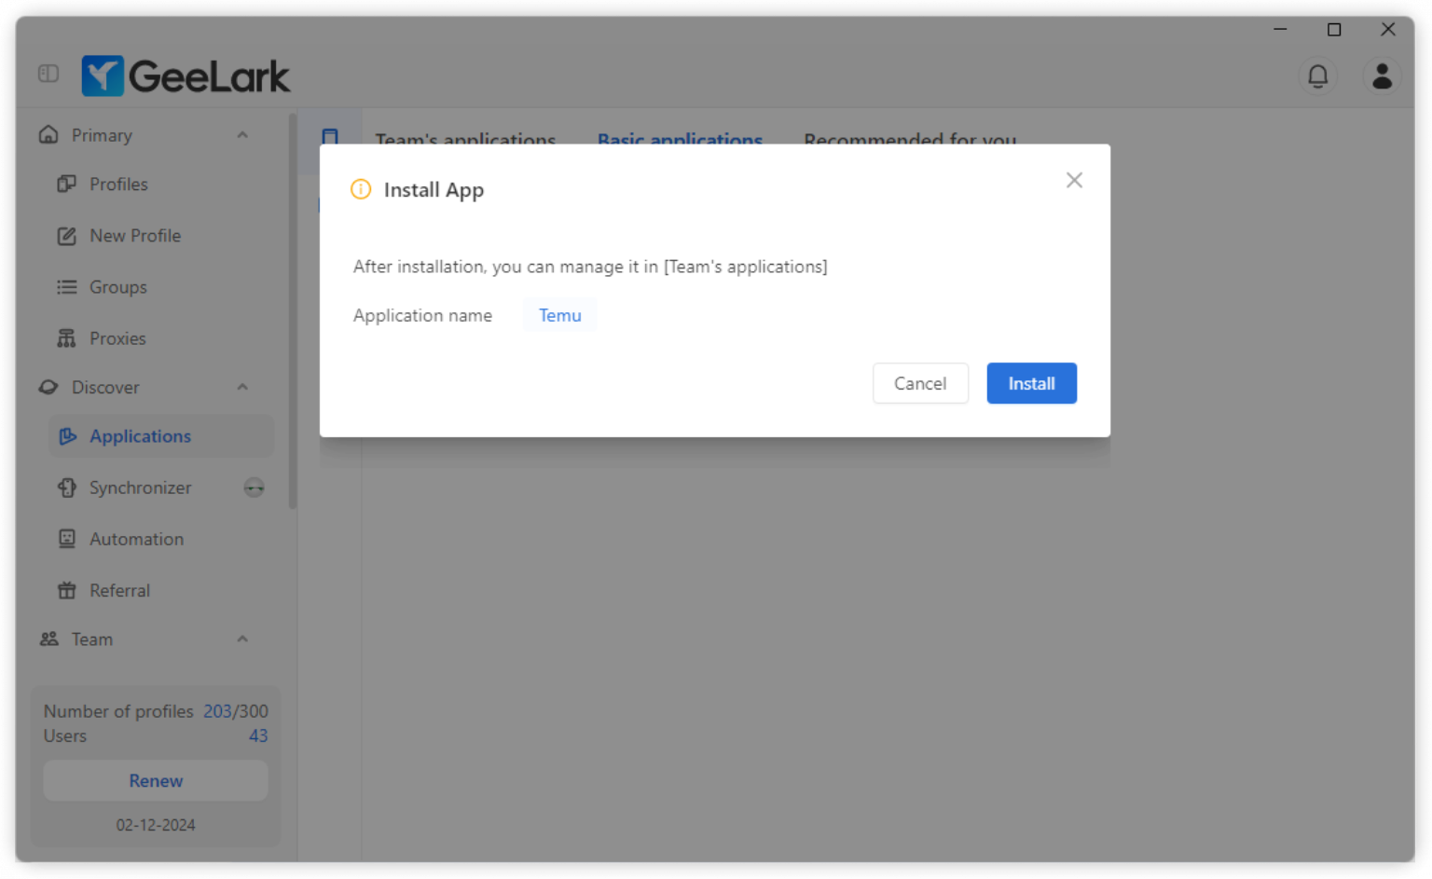1432x879 pixels.
Task: Click the Applications icon
Action: [x=67, y=436]
